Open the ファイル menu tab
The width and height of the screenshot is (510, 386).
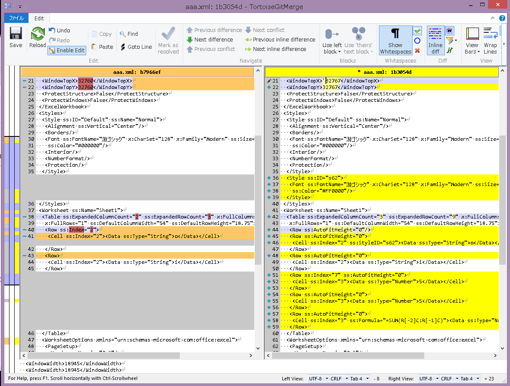[x=16, y=18]
